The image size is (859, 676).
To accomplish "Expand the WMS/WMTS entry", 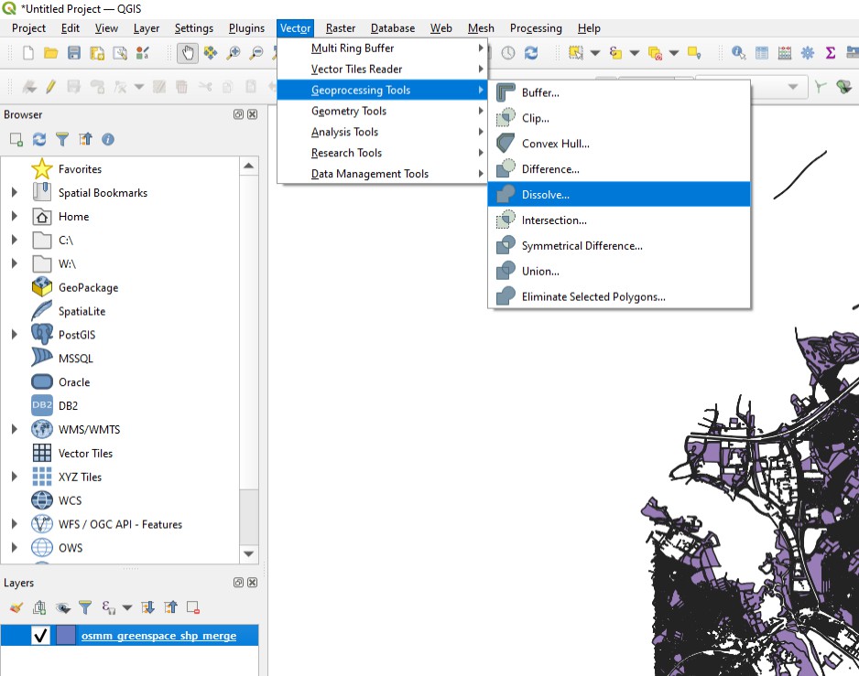I will (x=16, y=429).
